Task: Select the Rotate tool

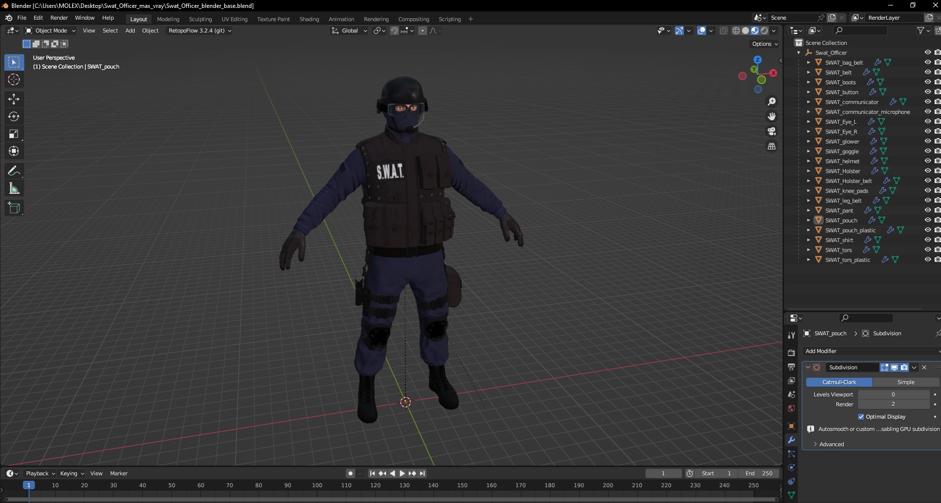Action: 14,116
